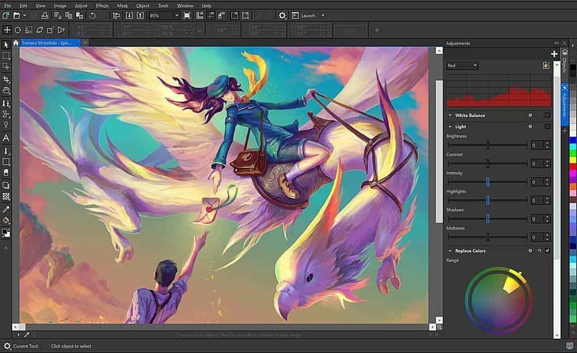Select the Crop tool
This screenshot has width=577, height=353.
6,79
